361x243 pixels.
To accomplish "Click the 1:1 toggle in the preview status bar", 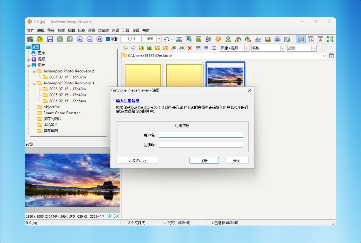I will (102, 216).
